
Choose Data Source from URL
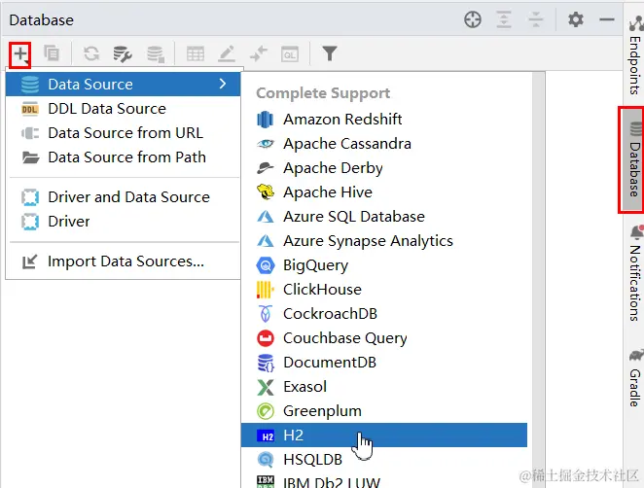click(x=125, y=133)
